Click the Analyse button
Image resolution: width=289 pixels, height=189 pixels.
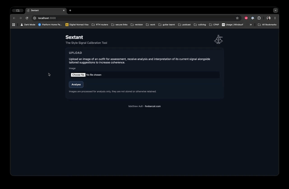[76, 84]
